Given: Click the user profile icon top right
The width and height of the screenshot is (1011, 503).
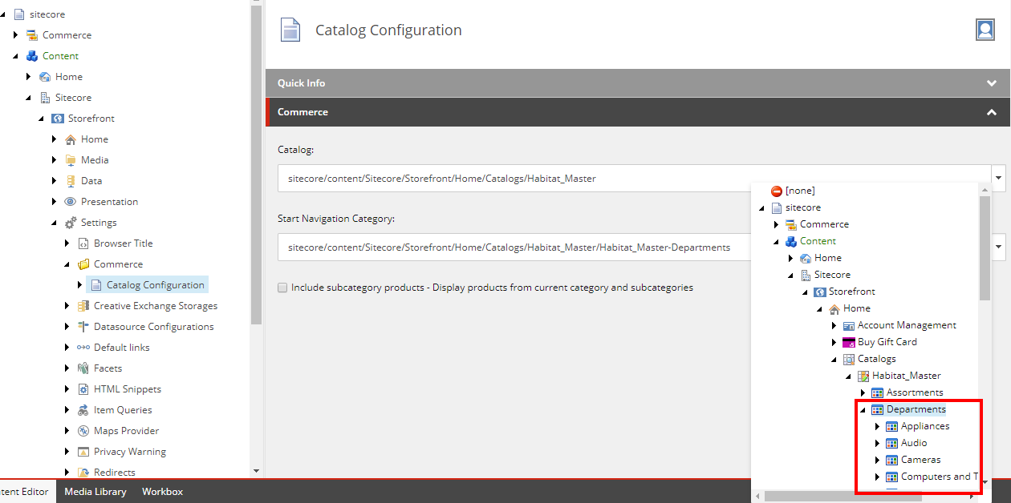Looking at the screenshot, I should coord(985,29).
